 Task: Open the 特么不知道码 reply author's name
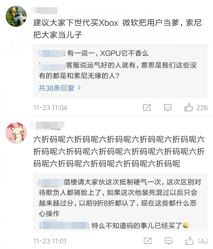pyautogui.click(x=64, y=225)
